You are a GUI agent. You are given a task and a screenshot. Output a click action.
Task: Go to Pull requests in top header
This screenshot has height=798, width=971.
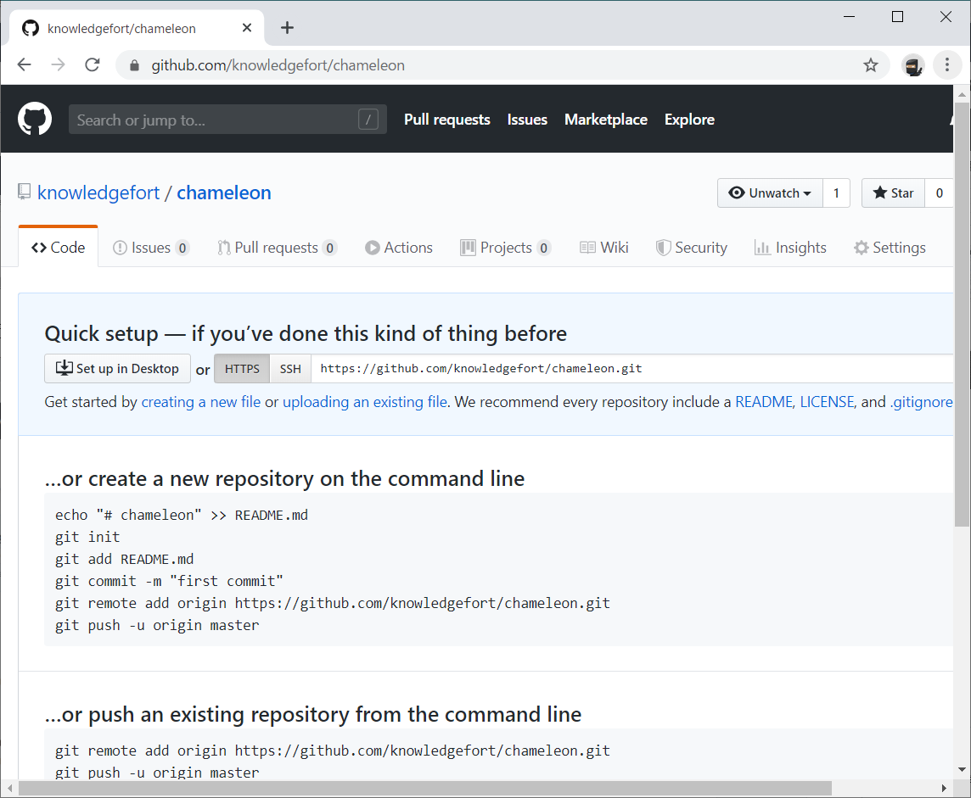(x=447, y=120)
